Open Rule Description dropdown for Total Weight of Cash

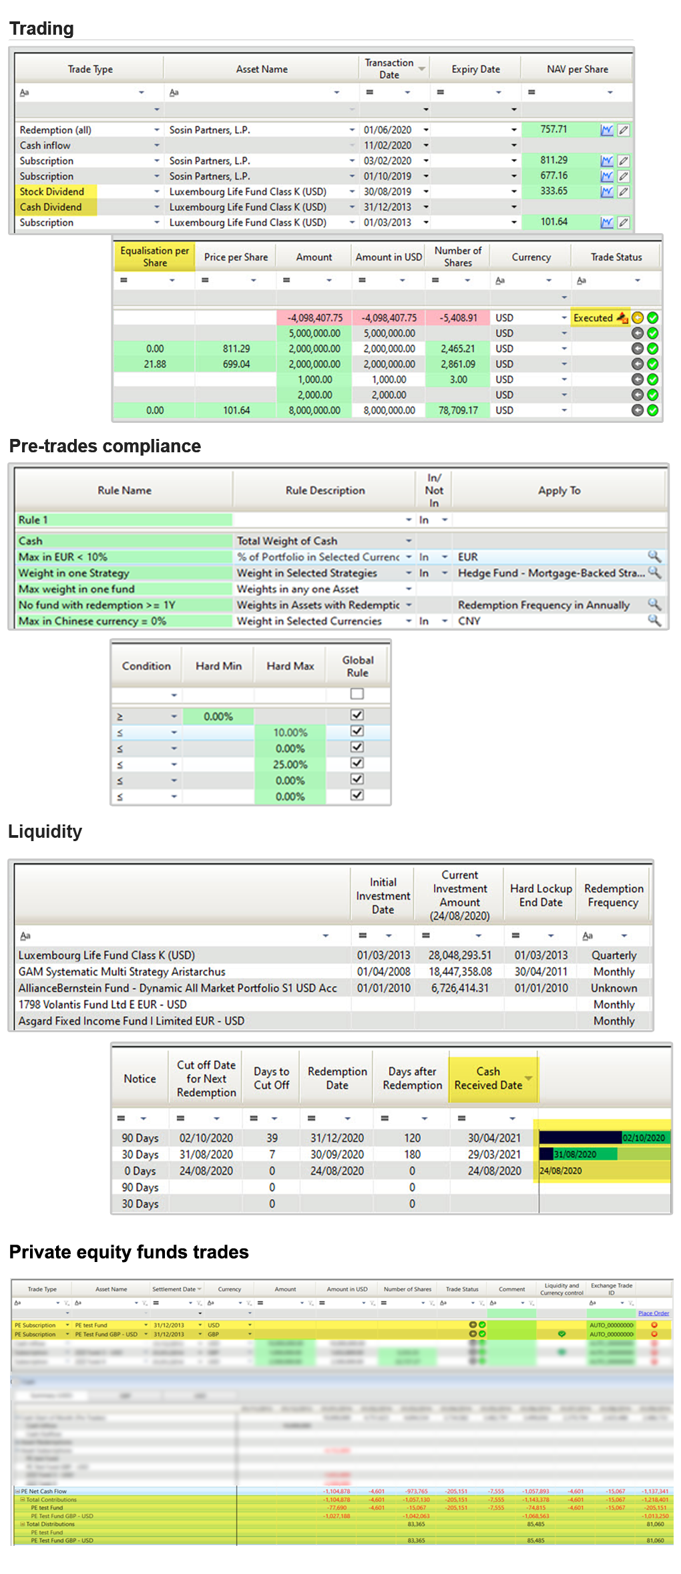[x=409, y=540]
